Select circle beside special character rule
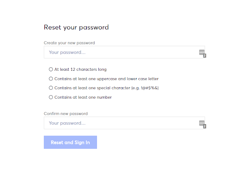This screenshot has height=185, width=247. (x=51, y=88)
